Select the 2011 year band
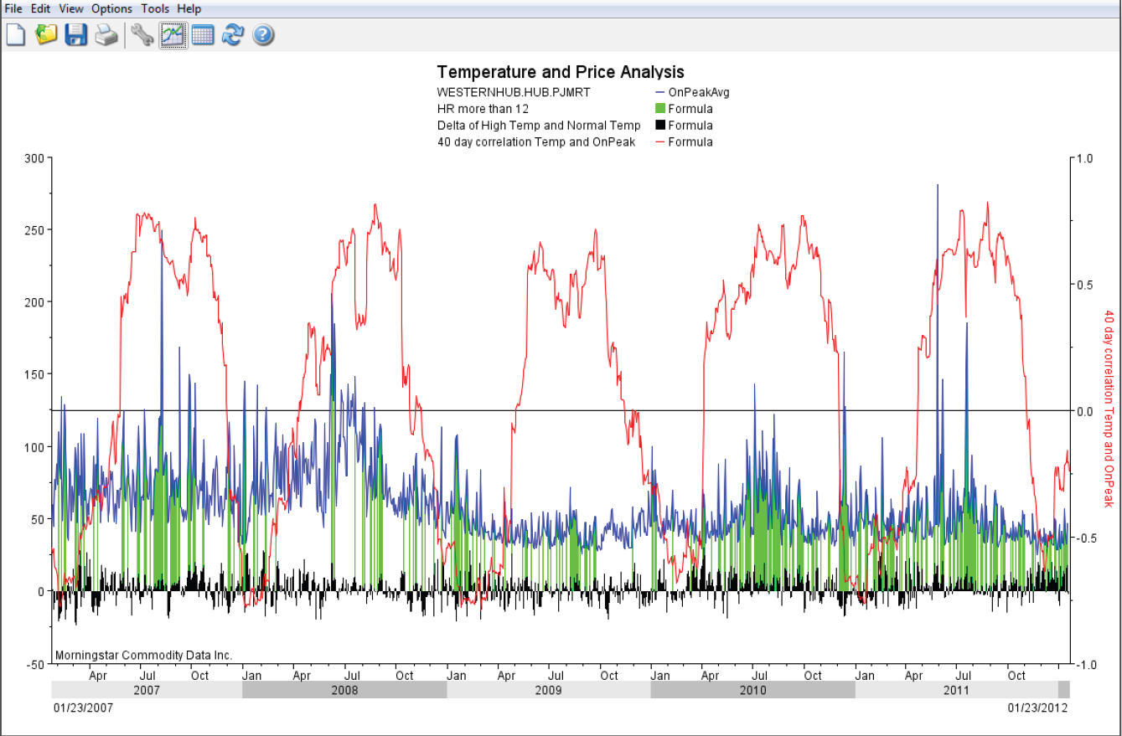 tap(956, 690)
